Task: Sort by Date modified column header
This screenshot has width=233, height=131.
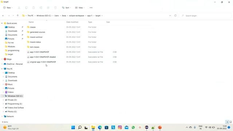Action: 72,22
